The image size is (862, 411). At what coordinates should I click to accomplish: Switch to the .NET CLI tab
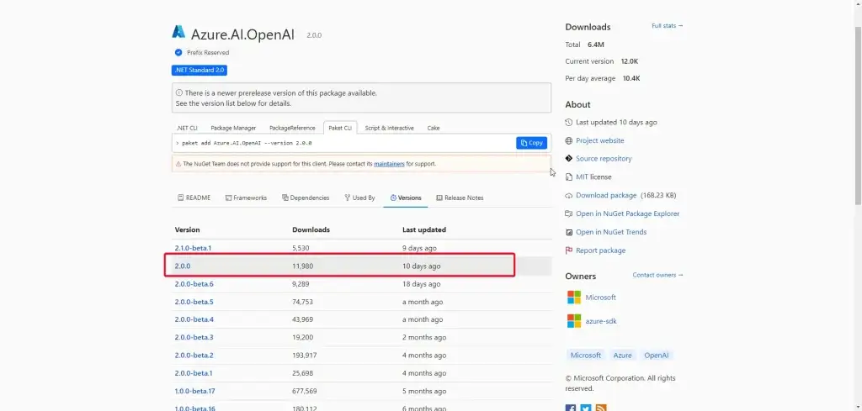pyautogui.click(x=187, y=128)
